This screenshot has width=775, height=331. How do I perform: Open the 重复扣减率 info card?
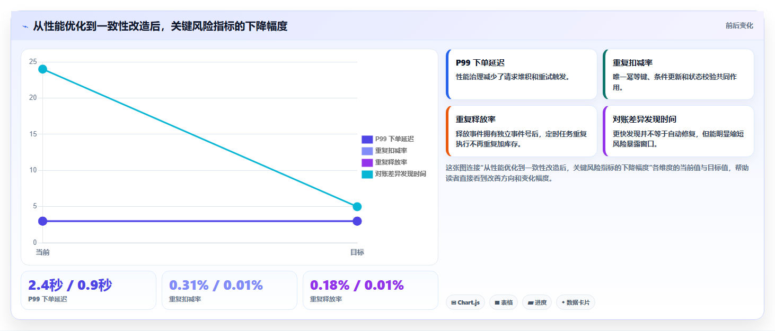click(x=679, y=75)
